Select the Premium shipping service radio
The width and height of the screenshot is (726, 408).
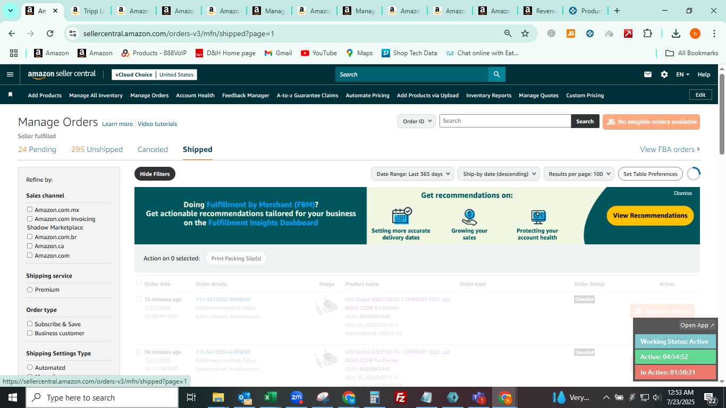pos(30,290)
